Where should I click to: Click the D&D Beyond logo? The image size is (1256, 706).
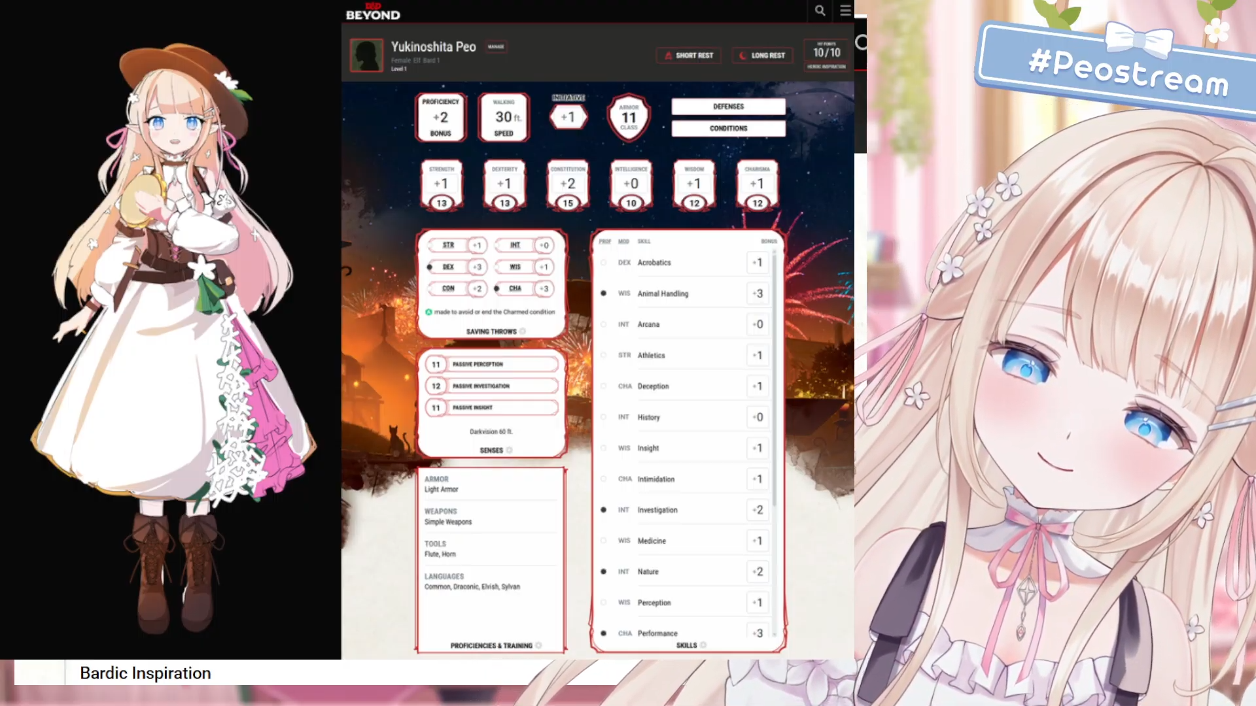(373, 11)
